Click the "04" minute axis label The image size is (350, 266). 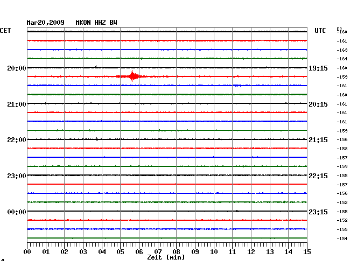[102, 252]
